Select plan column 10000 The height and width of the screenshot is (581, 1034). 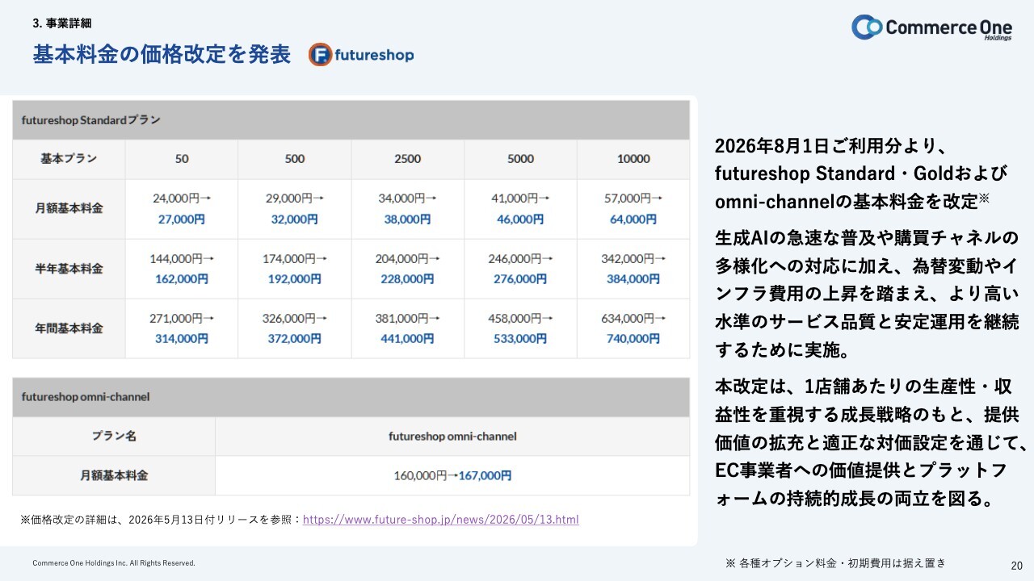coord(633,159)
